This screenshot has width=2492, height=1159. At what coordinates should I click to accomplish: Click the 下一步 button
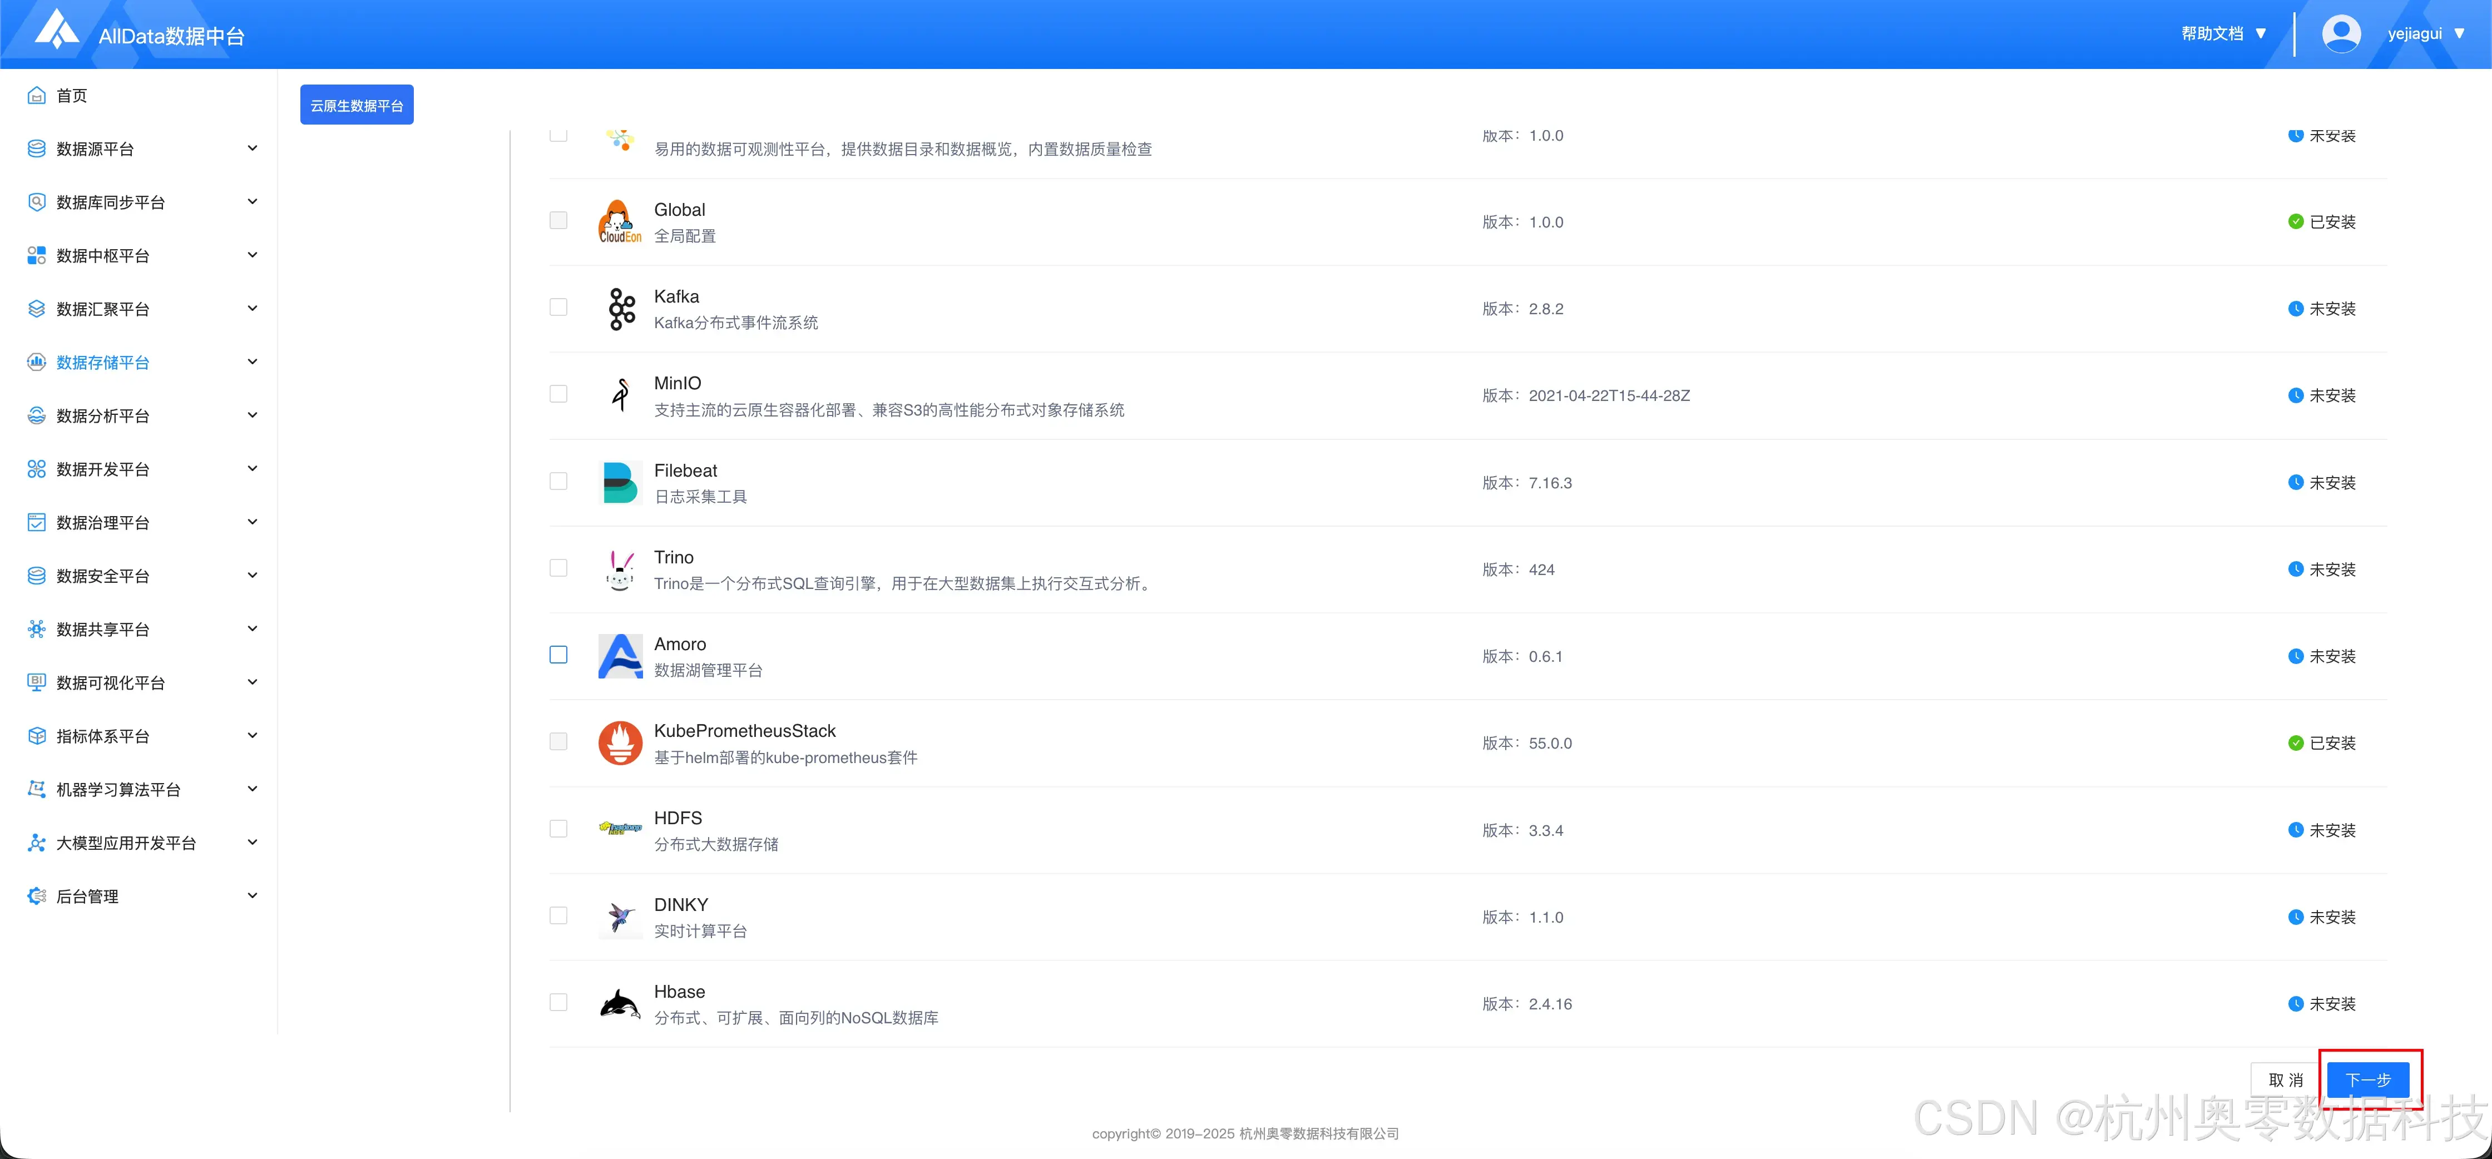coord(2367,1079)
